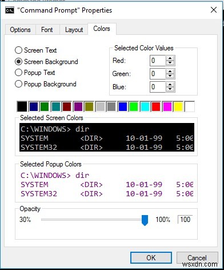Increase the Blue value with up arrow
This screenshot has width=224, height=270.
170,85
